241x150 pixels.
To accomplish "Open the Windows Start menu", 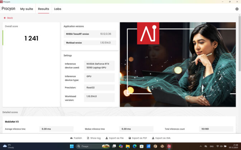I will pos(72,146).
